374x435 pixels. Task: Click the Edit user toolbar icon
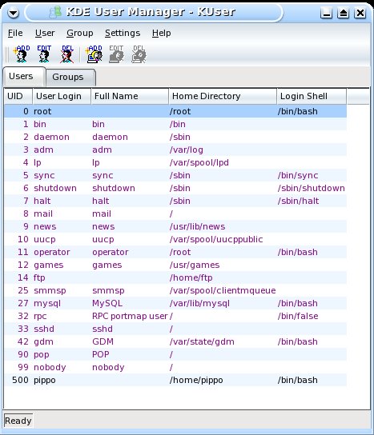44,54
